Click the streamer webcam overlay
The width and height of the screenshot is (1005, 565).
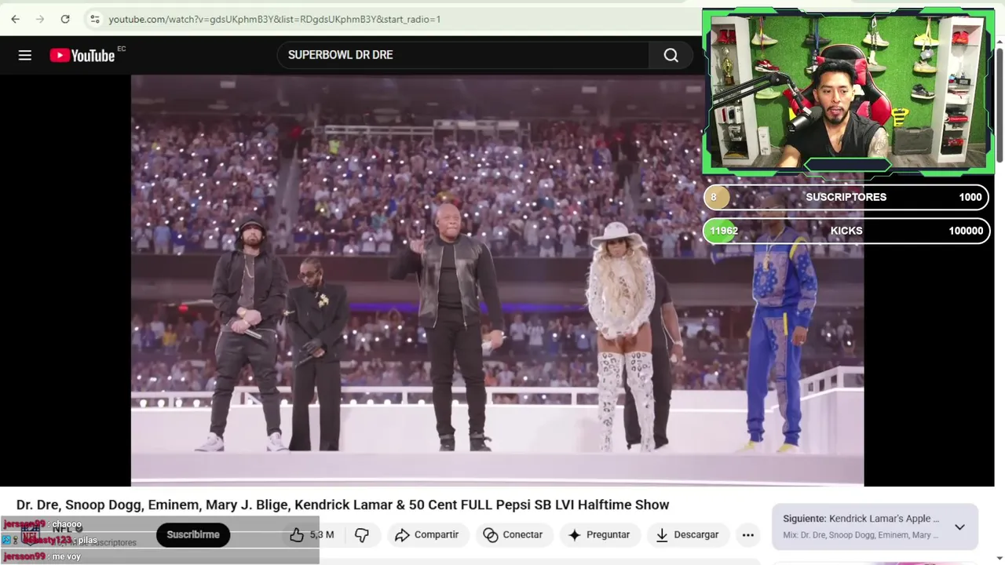(x=848, y=91)
